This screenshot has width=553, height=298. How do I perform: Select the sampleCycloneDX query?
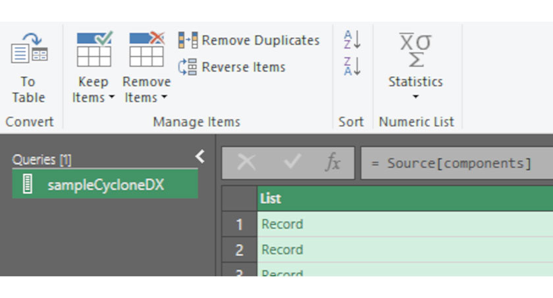[x=105, y=185]
